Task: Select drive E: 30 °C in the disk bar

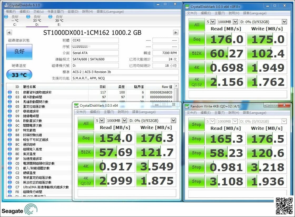Action: (59, 21)
